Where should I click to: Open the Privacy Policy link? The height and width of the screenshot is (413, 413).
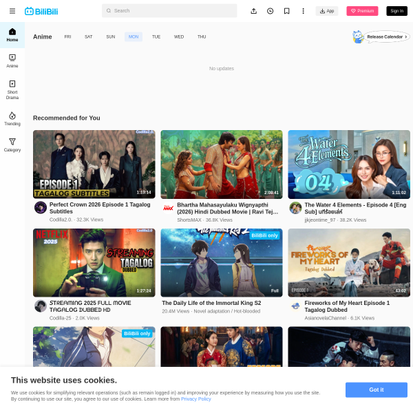click(196, 399)
